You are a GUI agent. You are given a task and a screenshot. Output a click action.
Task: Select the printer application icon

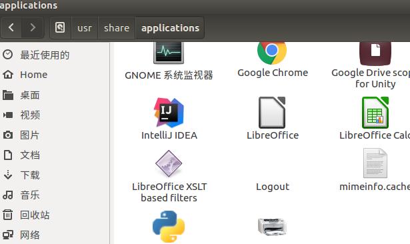click(272, 227)
